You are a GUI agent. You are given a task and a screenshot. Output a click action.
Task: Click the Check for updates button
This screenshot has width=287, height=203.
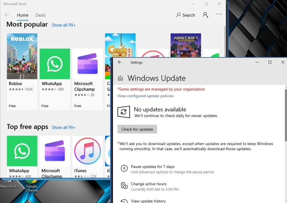tap(137, 129)
